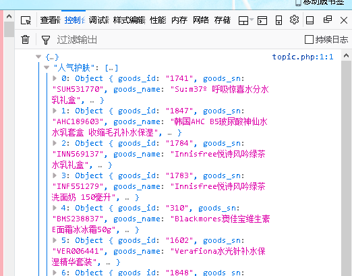This screenshot has width=352, height=276.
Task: Expand object 5 with goods_id 1602
Action: tap(55, 240)
